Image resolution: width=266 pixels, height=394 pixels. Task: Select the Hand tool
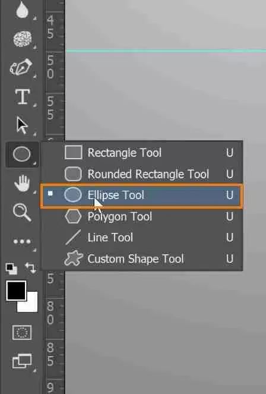click(22, 183)
